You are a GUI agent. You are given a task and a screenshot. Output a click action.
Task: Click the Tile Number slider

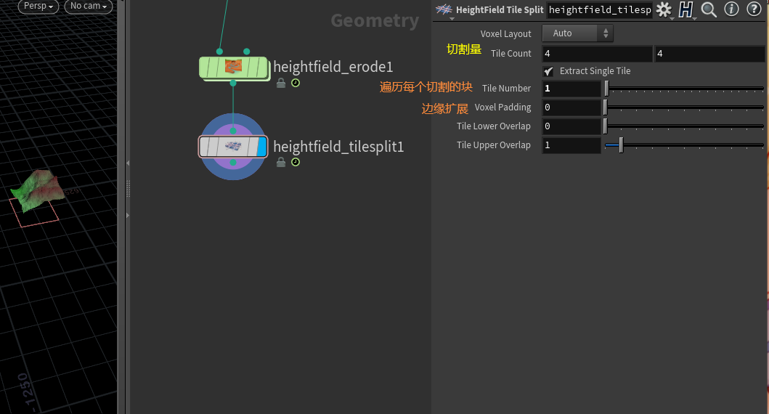pyautogui.click(x=684, y=89)
